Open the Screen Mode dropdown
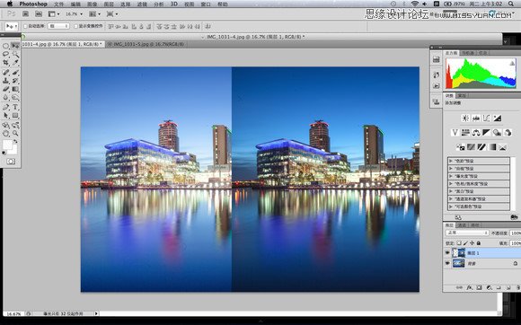521x325 pixels. pyautogui.click(x=111, y=14)
